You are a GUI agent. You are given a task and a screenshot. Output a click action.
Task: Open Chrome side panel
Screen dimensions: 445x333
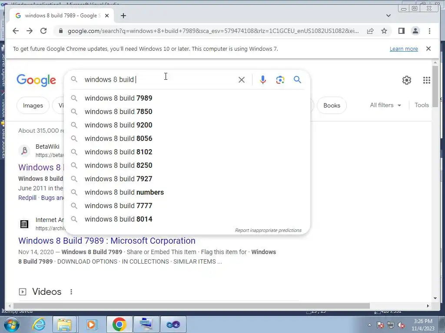[401, 31]
